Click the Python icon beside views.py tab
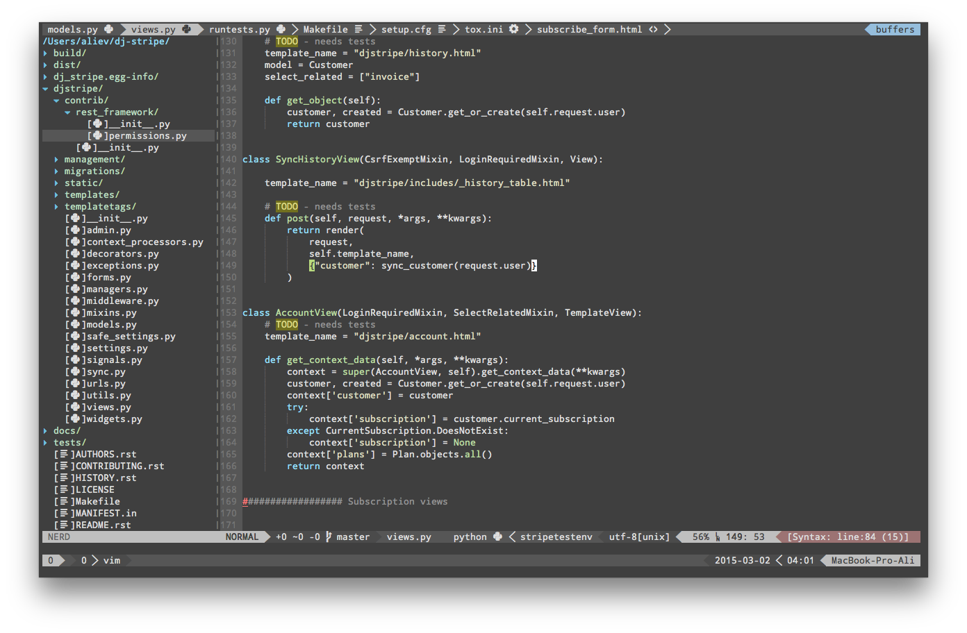967x633 pixels. pos(186,29)
